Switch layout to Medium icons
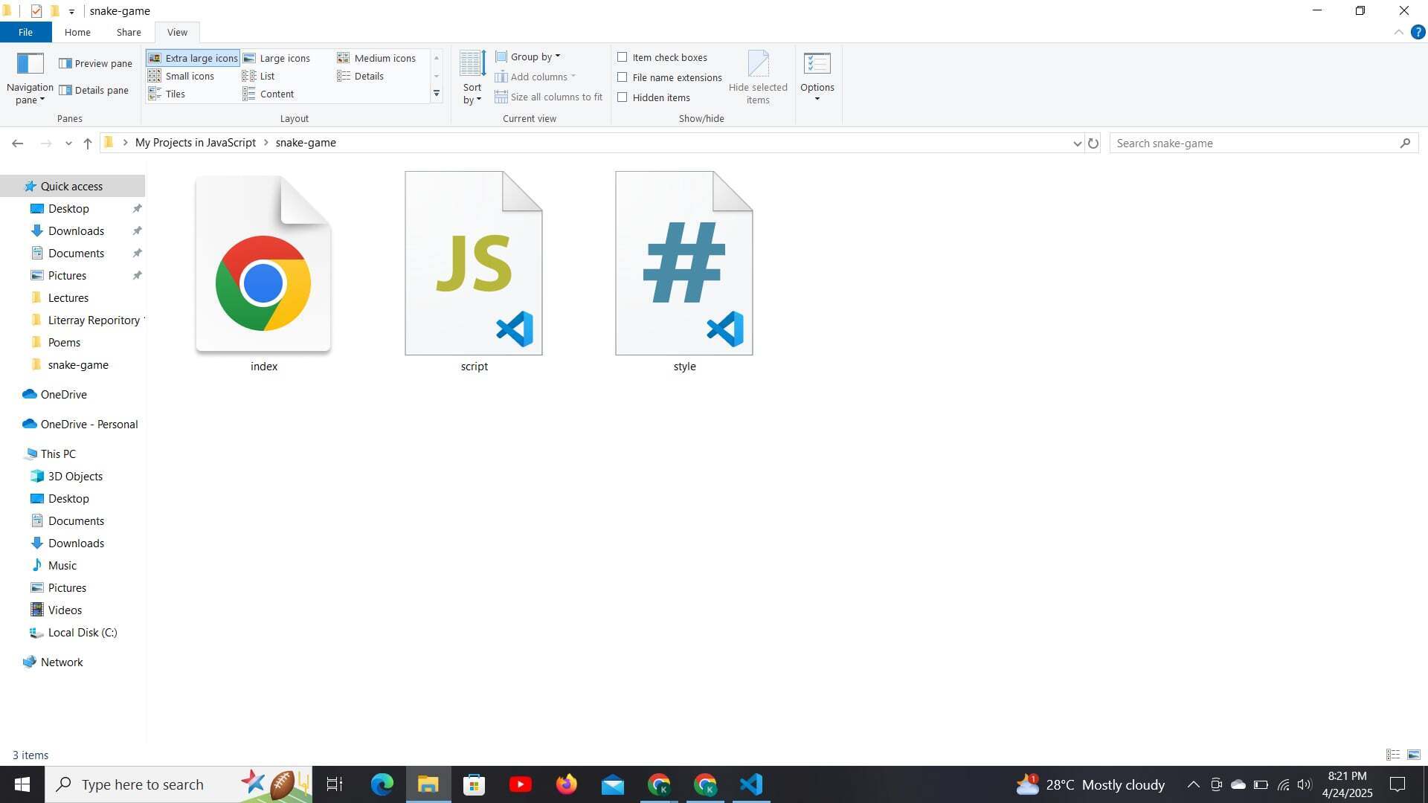This screenshot has height=803, width=1428. (376, 58)
